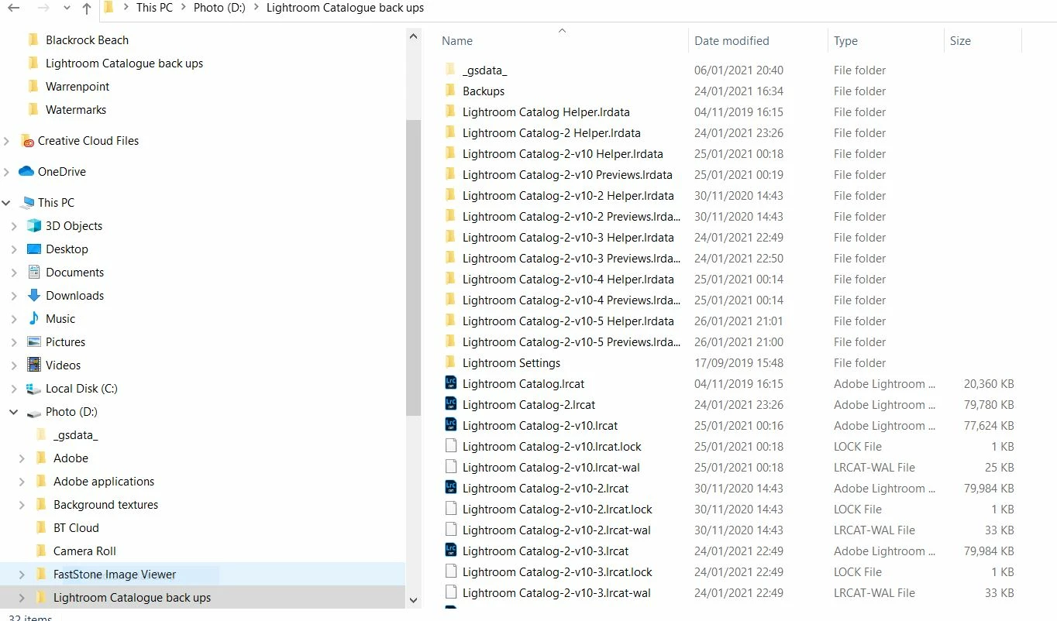Select Lightroom Catalog-2-v10-3.lrcat.lock file
Viewport: 1057px width, 621px height.
coord(557,571)
